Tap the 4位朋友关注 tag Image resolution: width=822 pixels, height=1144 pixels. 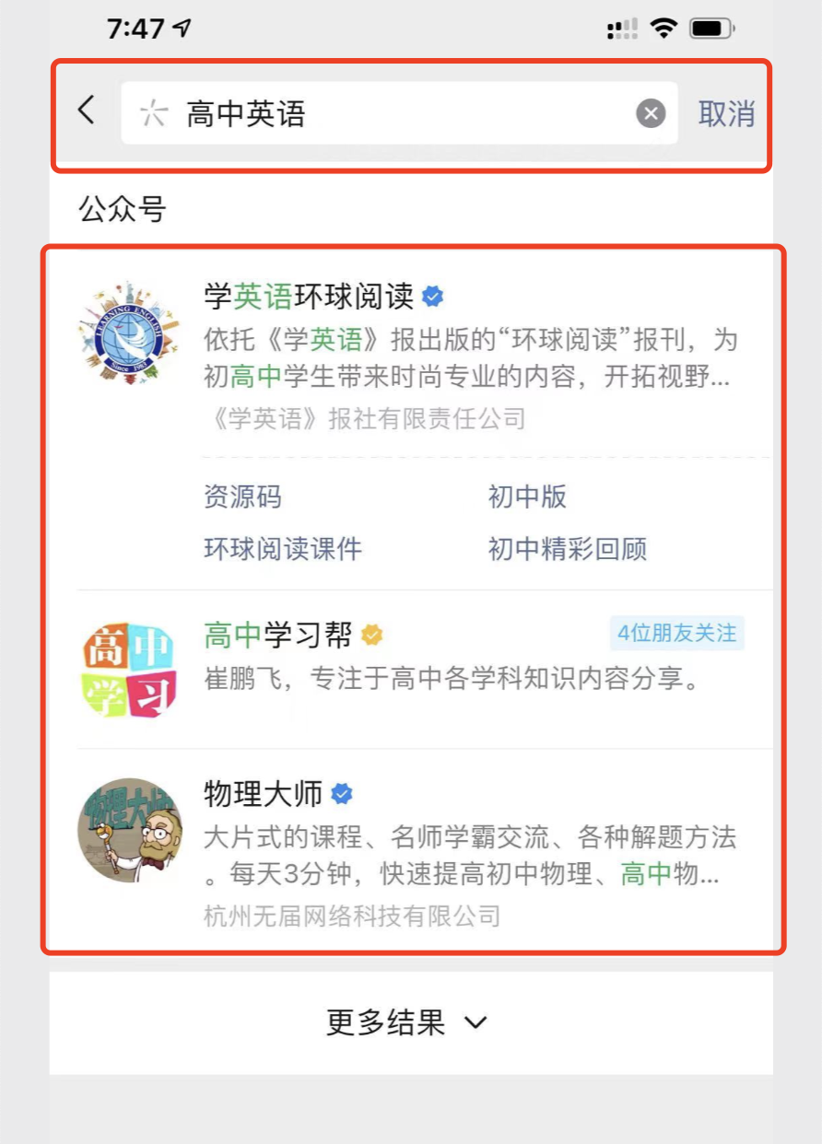pyautogui.click(x=677, y=634)
